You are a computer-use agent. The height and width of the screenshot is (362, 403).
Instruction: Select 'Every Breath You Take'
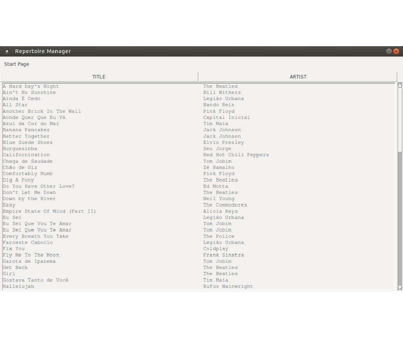coord(36,236)
